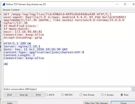This screenshot has height=104, width=135.
Task: Select the Hex Dump display format
Action: pos(87,95)
